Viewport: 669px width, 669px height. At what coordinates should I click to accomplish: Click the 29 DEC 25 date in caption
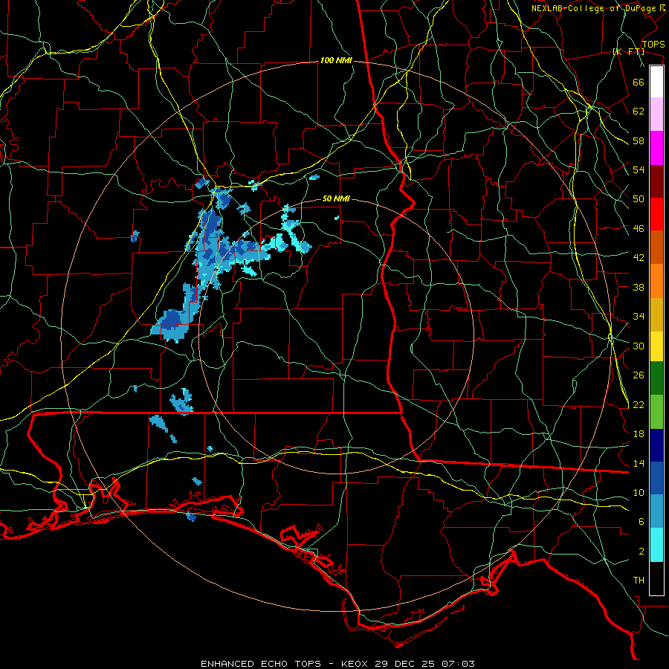pyautogui.click(x=405, y=664)
